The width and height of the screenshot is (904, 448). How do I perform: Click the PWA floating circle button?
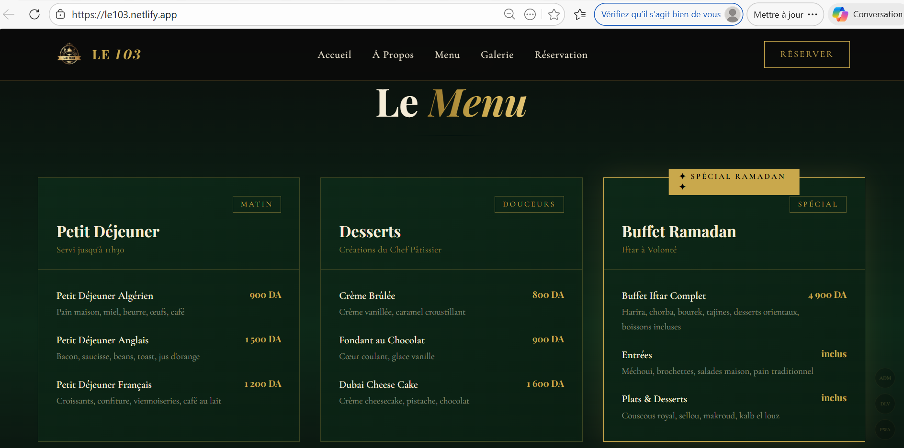[x=885, y=430]
